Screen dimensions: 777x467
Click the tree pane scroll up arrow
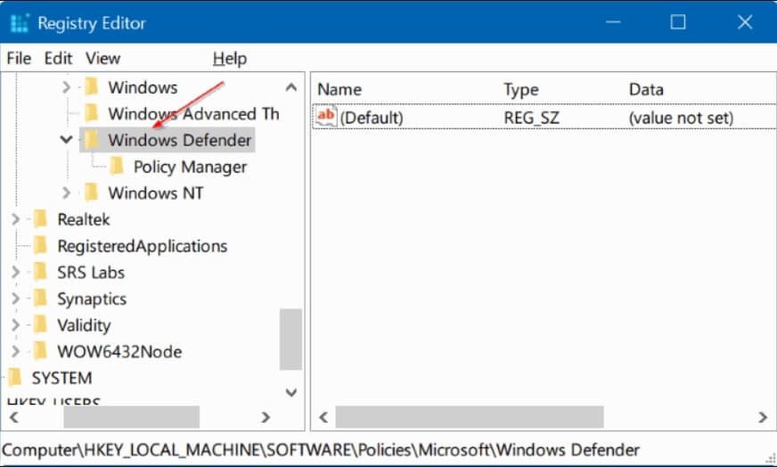pos(290,87)
